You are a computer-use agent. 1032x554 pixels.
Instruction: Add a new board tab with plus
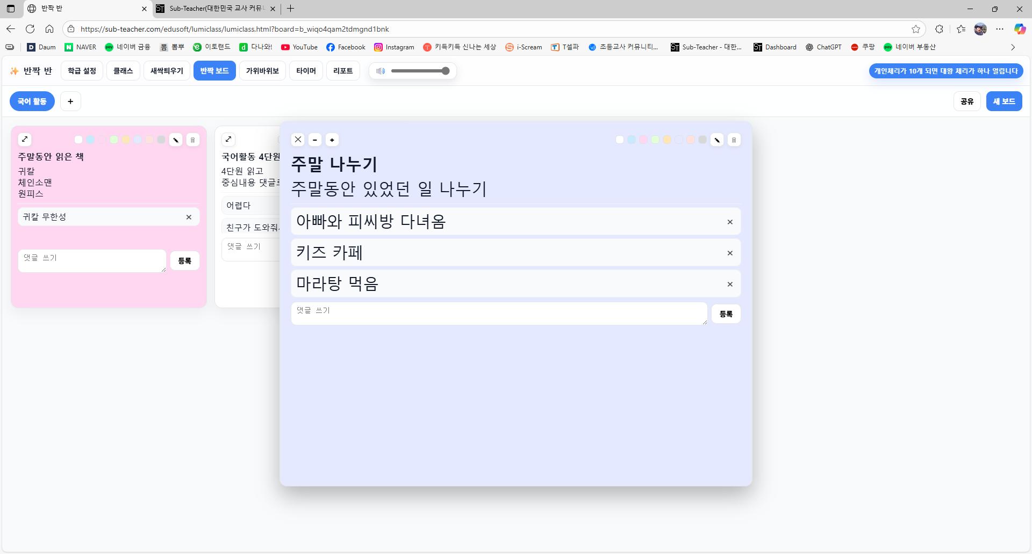(x=70, y=101)
